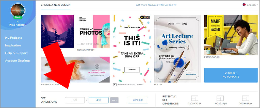Go to Inspiration in the sidebar

pyautogui.click(x=13, y=45)
